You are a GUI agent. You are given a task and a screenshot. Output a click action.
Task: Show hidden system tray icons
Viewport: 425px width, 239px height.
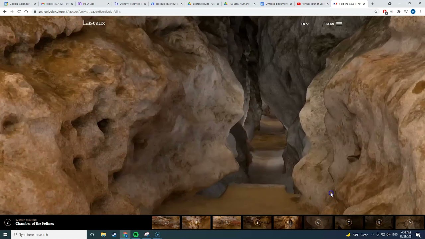tap(372, 235)
